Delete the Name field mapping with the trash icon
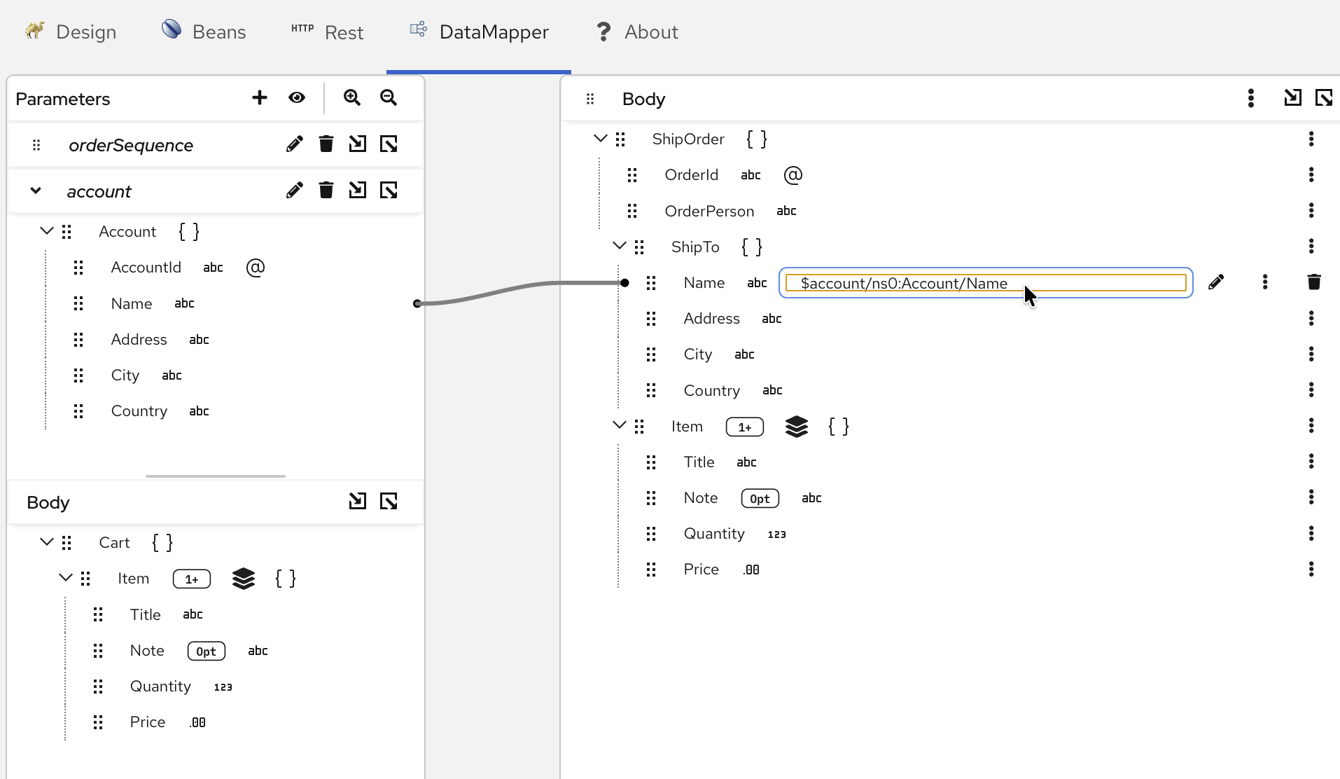 pyautogui.click(x=1313, y=282)
